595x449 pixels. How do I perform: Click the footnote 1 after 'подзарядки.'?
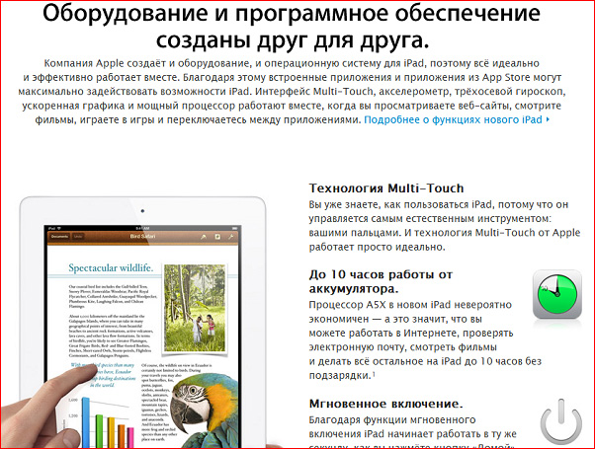click(374, 374)
